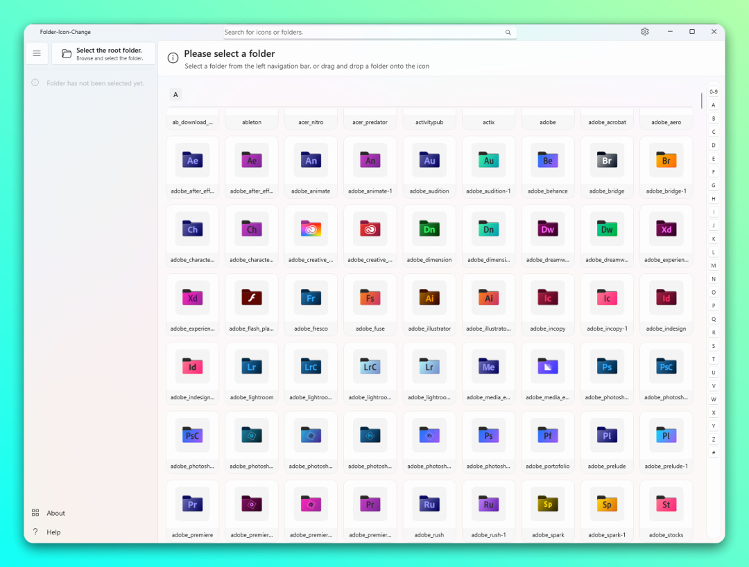
Task: Click the 'Folder has not been selected yet' message
Action: pyautogui.click(x=95, y=83)
